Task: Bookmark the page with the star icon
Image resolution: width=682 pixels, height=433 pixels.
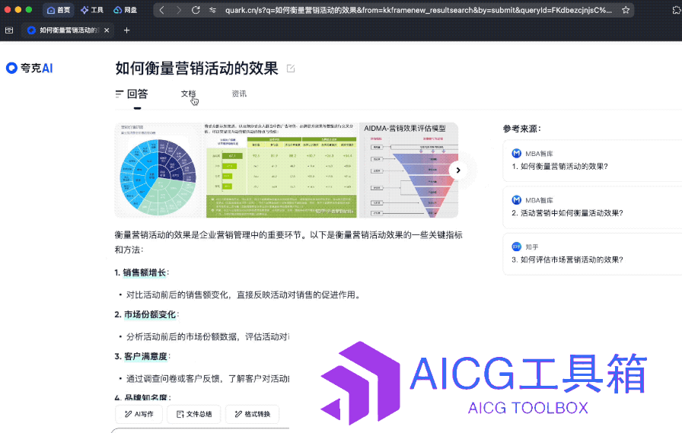Action: pos(626,10)
